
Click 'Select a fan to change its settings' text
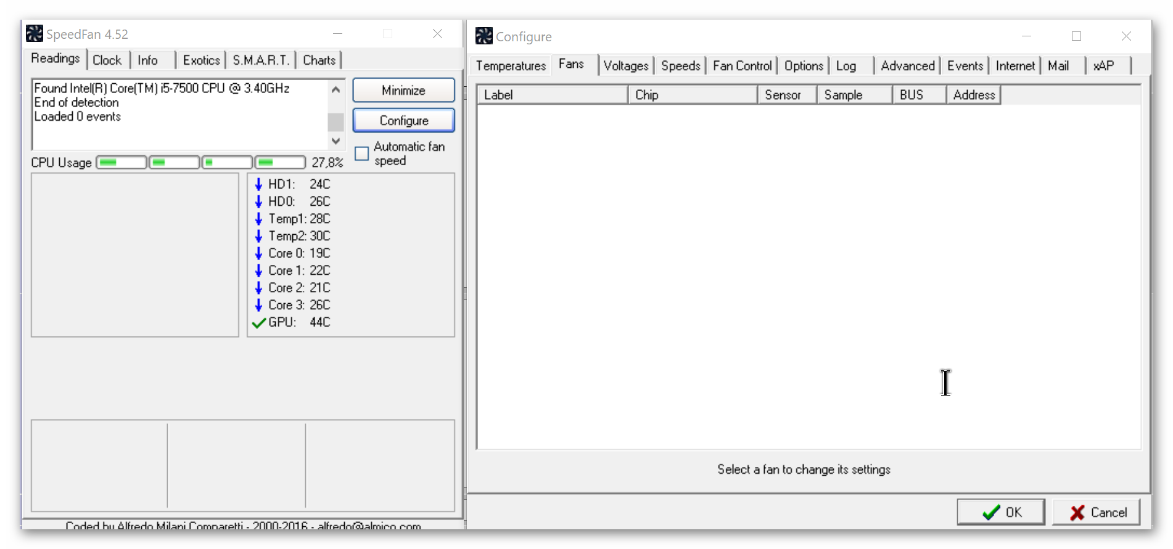804,470
